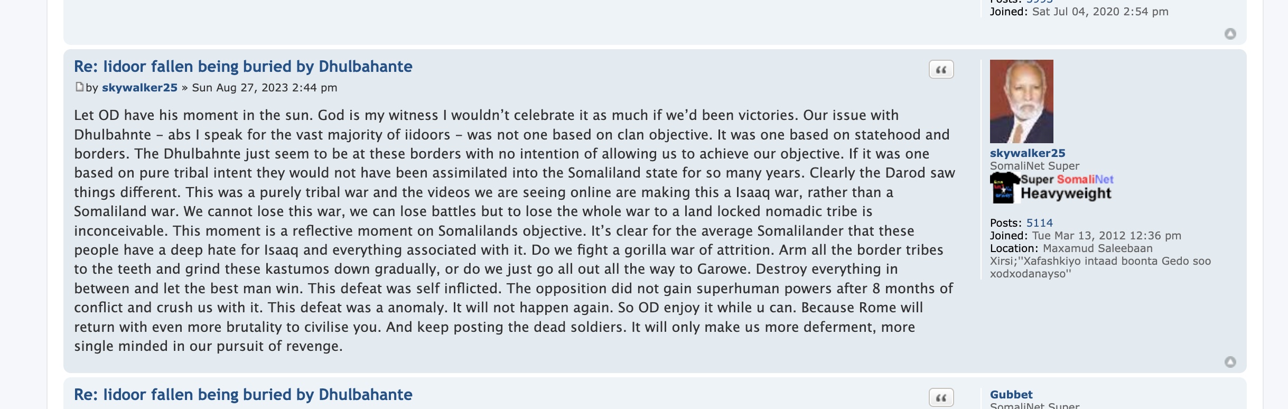The image size is (1288, 409).
Task: Click skywalker25's joined date Tue Mar 13, 2012
Action: pos(1106,236)
